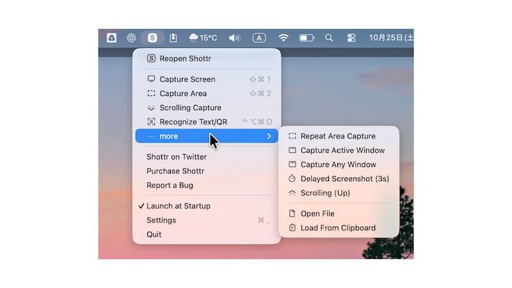Click the Google Drive menu bar icon
Screen dimensions: 512x288
111,38
